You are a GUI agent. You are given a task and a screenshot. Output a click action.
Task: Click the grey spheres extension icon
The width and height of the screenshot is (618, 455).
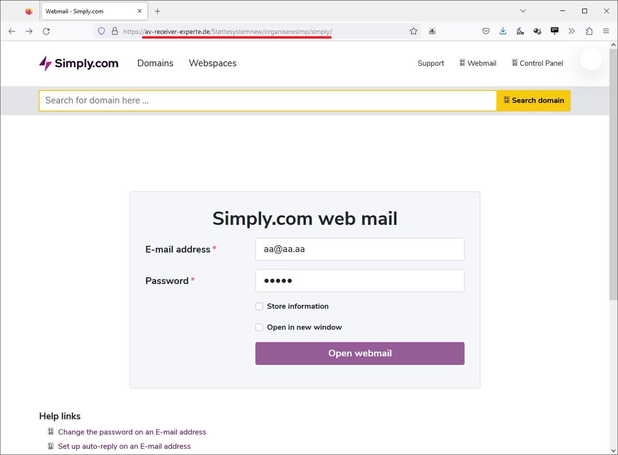[x=537, y=31]
